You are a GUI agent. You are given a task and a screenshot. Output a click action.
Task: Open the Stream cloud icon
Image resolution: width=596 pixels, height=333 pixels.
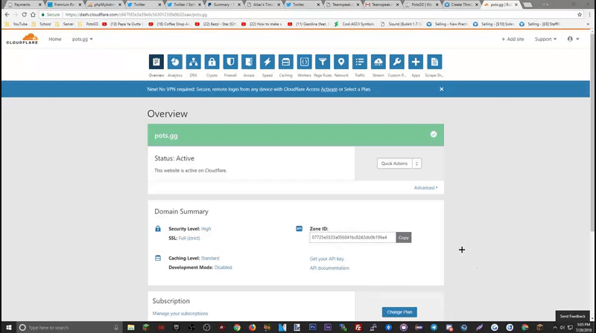point(378,62)
